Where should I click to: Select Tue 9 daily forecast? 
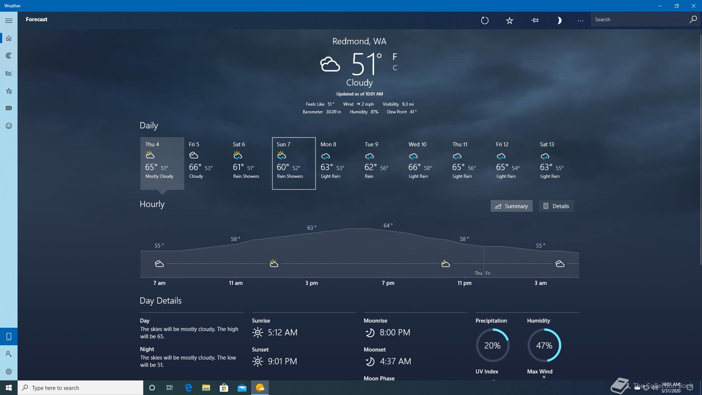(x=382, y=163)
